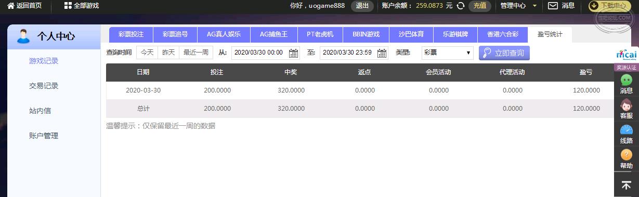Open the 线路 speed gauge icon
Viewport: 639px width, 197px height.
coord(627,130)
